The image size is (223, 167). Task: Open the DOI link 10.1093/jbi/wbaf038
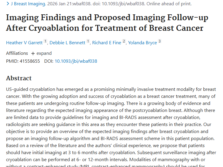pos(76,61)
